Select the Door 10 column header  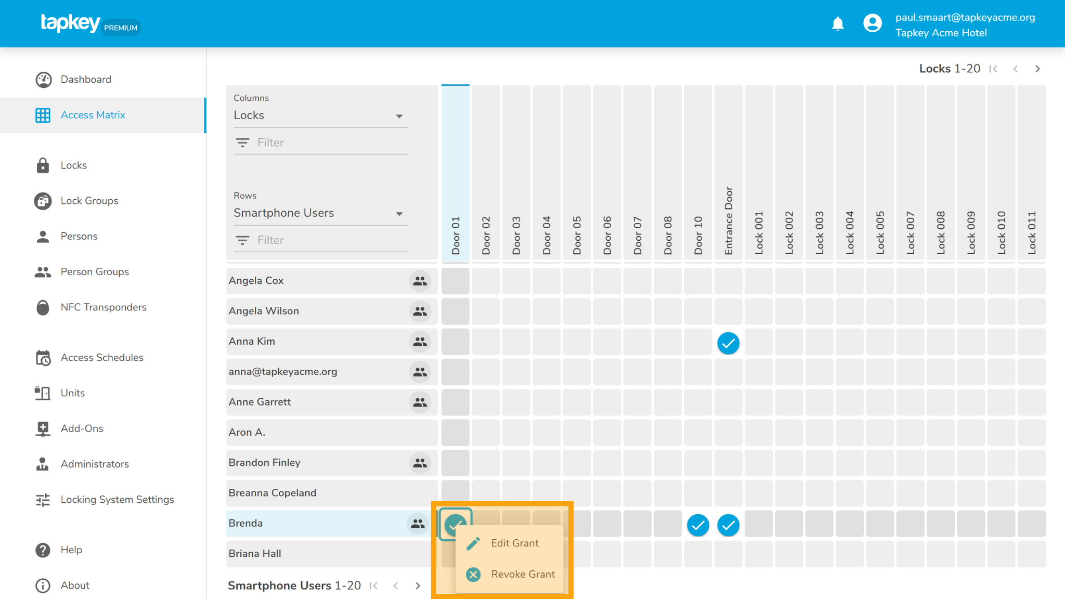point(698,173)
